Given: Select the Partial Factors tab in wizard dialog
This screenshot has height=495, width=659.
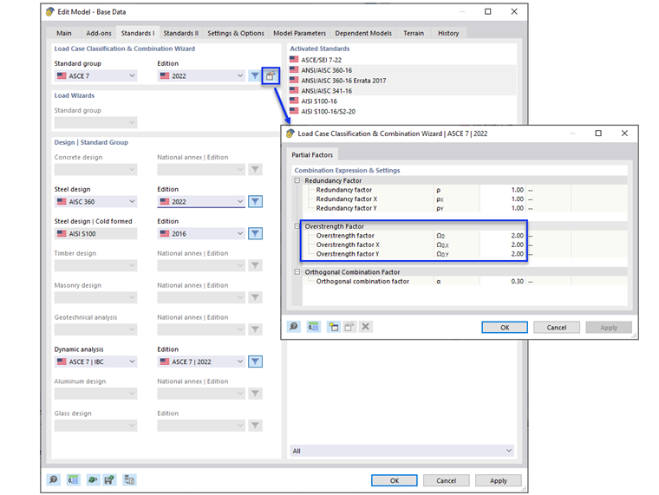Looking at the screenshot, I should [x=312, y=155].
